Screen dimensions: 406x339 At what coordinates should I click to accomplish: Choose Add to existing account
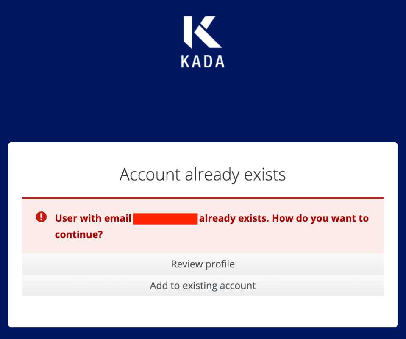pyautogui.click(x=203, y=286)
